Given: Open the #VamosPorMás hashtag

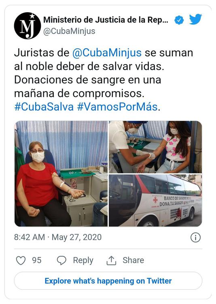Looking at the screenshot, I should coord(117,107).
